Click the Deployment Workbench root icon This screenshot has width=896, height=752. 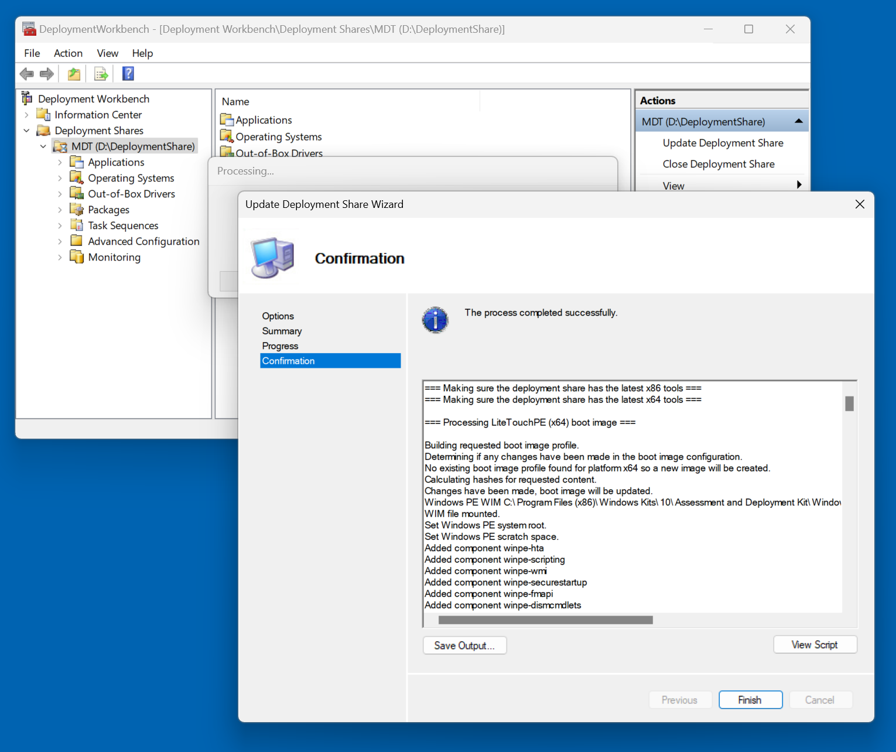point(27,98)
